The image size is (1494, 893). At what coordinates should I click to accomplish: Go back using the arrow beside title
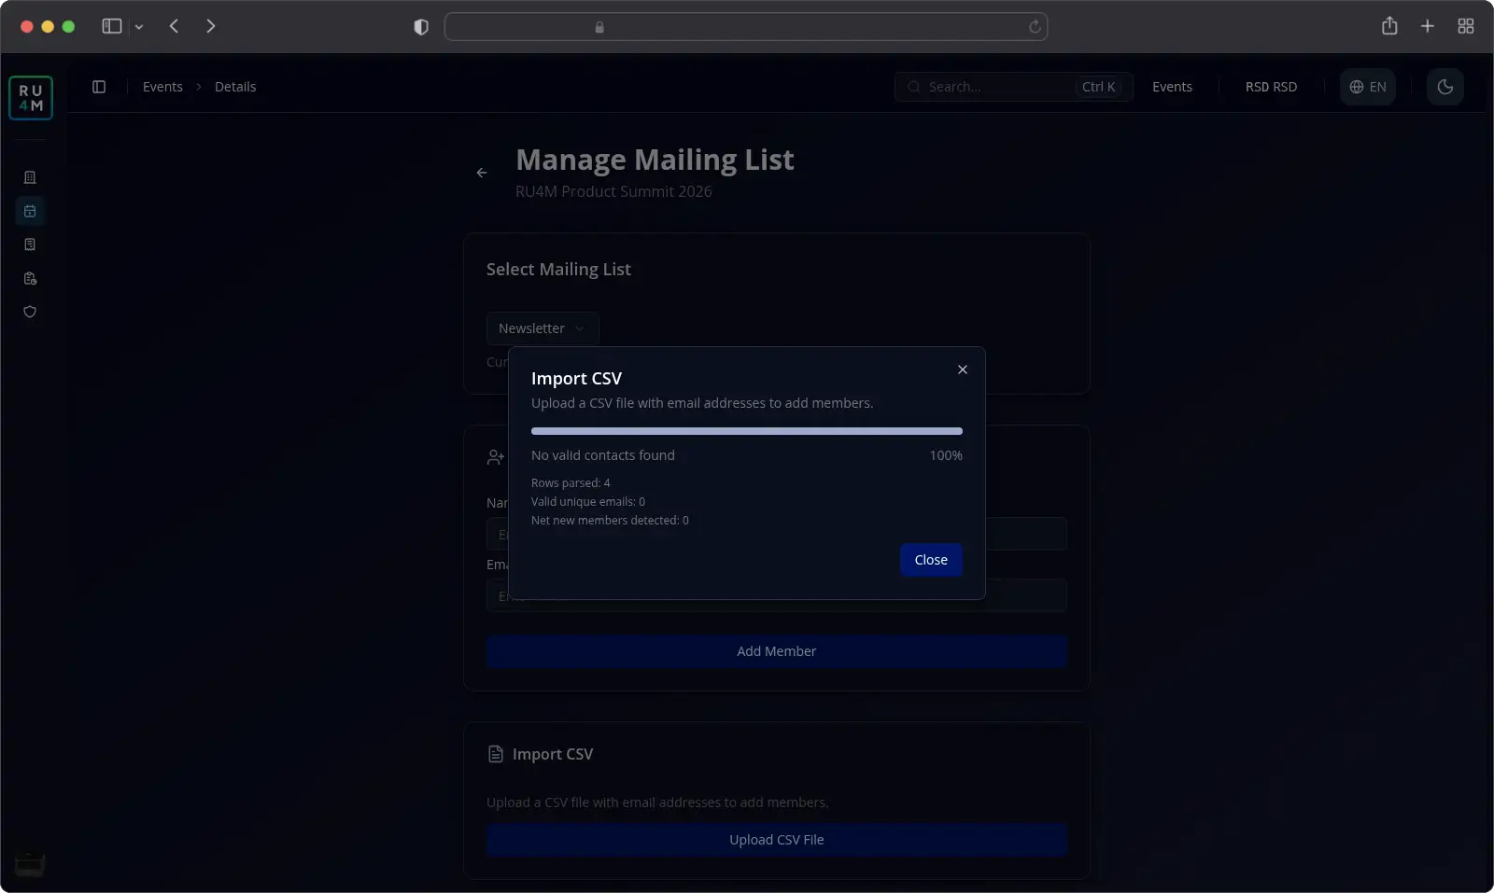click(482, 173)
